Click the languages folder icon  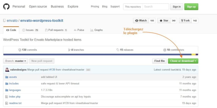[7, 90]
